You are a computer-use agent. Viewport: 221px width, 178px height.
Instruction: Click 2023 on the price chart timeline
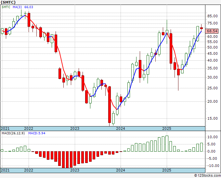[x=75, y=128]
